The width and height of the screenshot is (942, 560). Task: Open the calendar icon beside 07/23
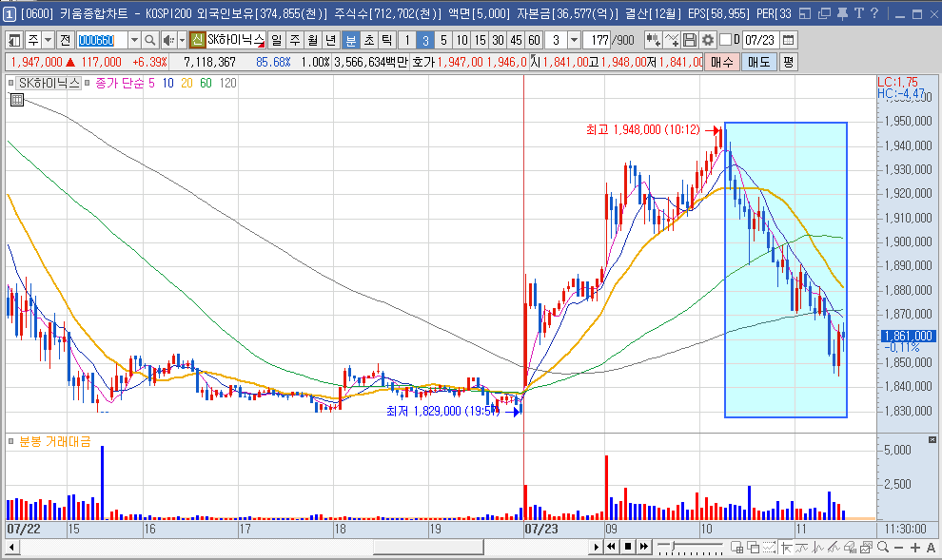click(788, 40)
